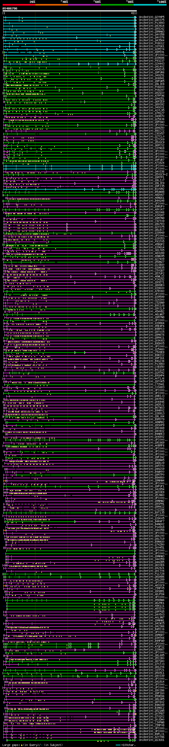Screen dimensions: 169x747
Task: Open the last hit UniRef100_Q13UU1
Action: [151, 740]
